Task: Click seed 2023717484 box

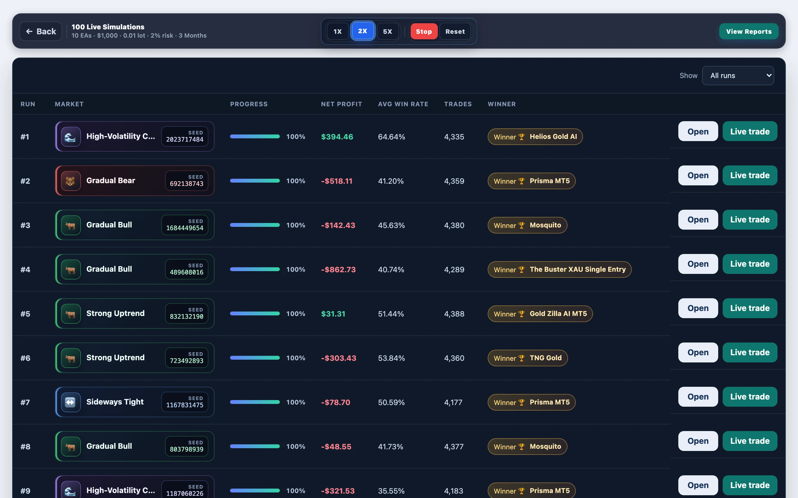Action: [x=185, y=136]
